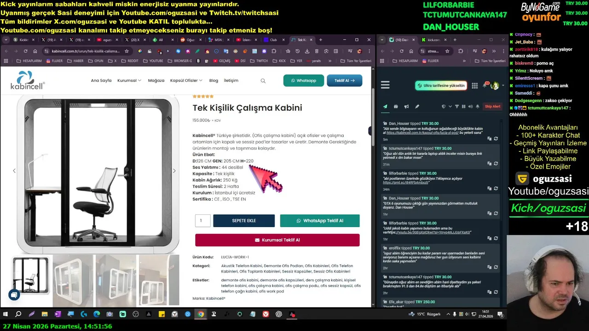Click the 'Teklif Al' header button
This screenshot has width=589, height=331.
point(345,80)
